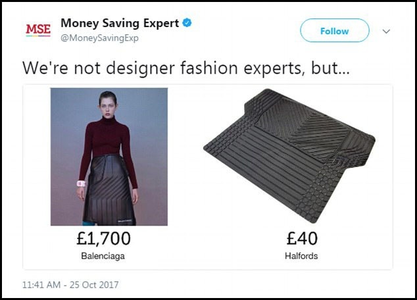The image size is (417, 300).
Task: Click the pink bracelet on model's wrist
Action: (81, 184)
